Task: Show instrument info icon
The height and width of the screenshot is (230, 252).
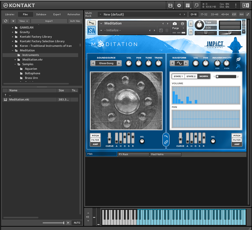Action: coord(182,24)
